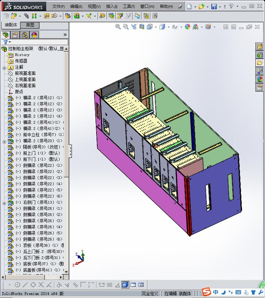Click the zoom to fit magnifier icon

click(x=118, y=27)
